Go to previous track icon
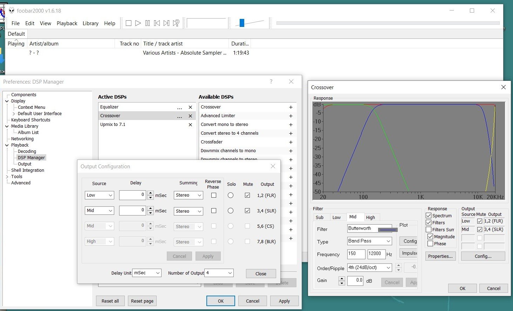 [157, 23]
